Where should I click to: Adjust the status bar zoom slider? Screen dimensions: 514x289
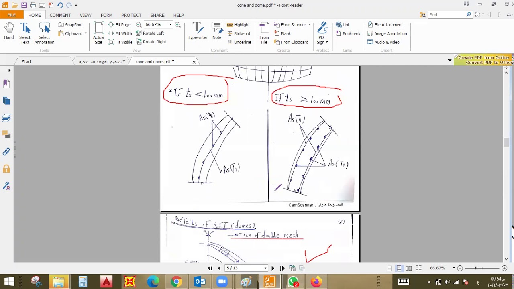(x=475, y=268)
